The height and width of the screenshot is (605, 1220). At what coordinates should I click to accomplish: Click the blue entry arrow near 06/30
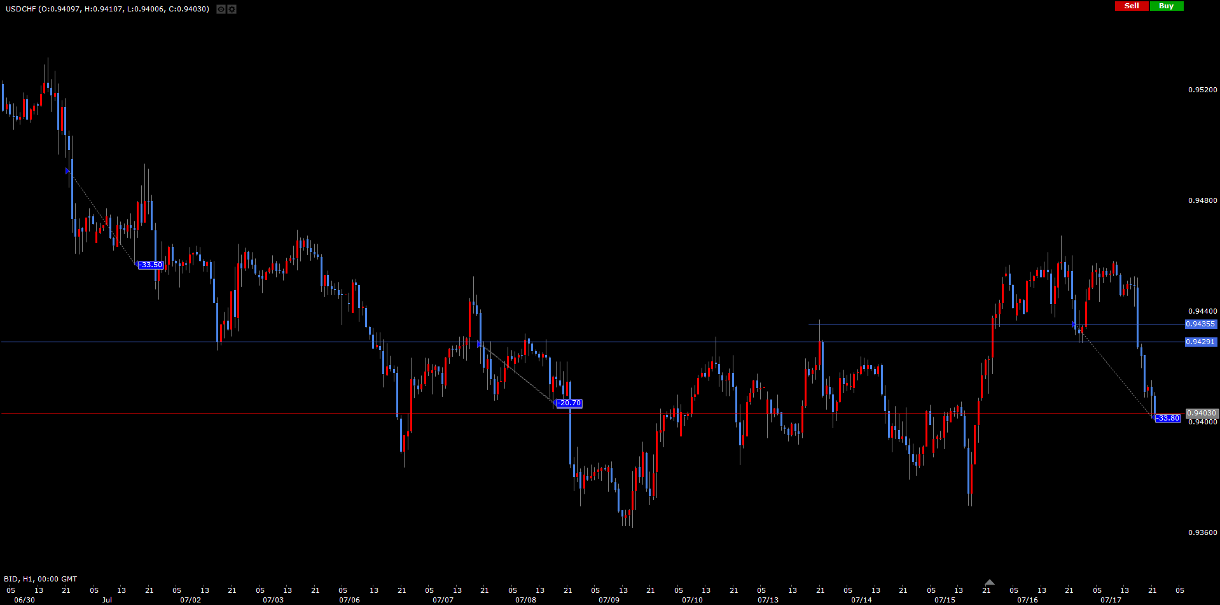point(67,171)
